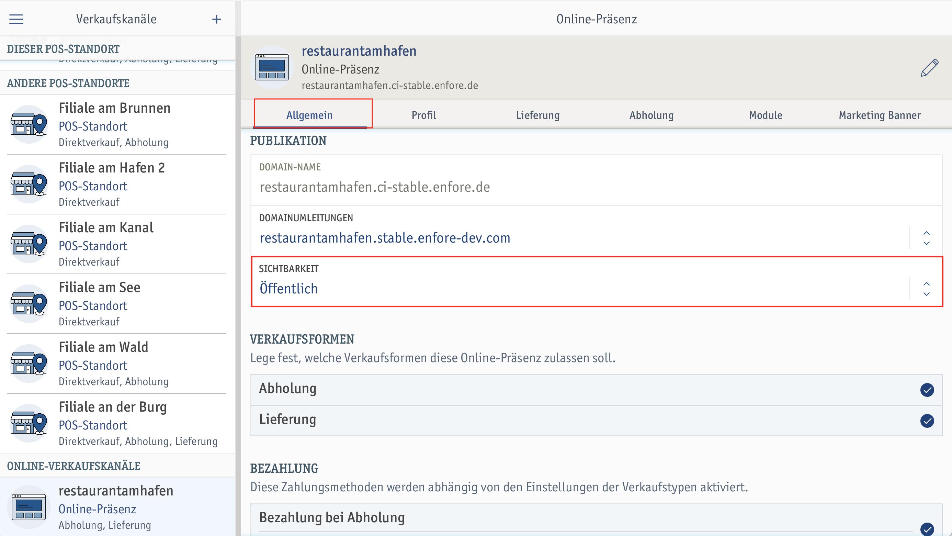Switch to the Profil tab
This screenshot has height=536, width=952.
coord(424,115)
